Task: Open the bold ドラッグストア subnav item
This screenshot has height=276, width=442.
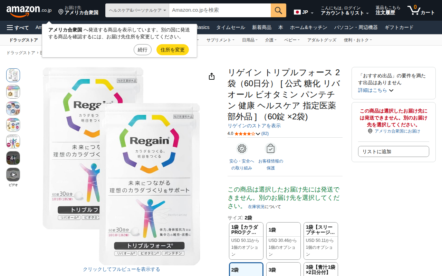Action: click(x=23, y=40)
